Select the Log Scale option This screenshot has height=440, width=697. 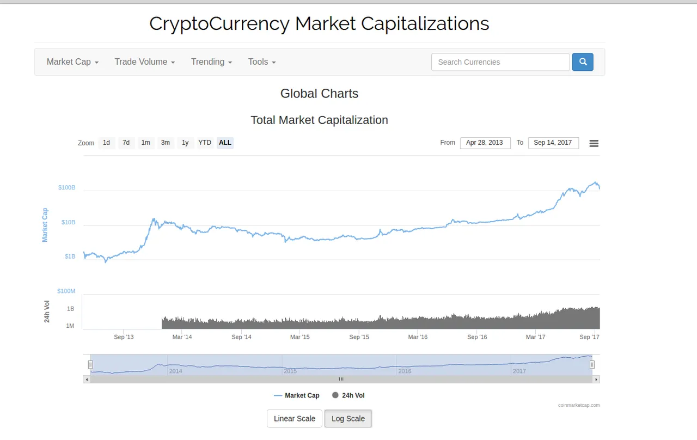(x=348, y=419)
